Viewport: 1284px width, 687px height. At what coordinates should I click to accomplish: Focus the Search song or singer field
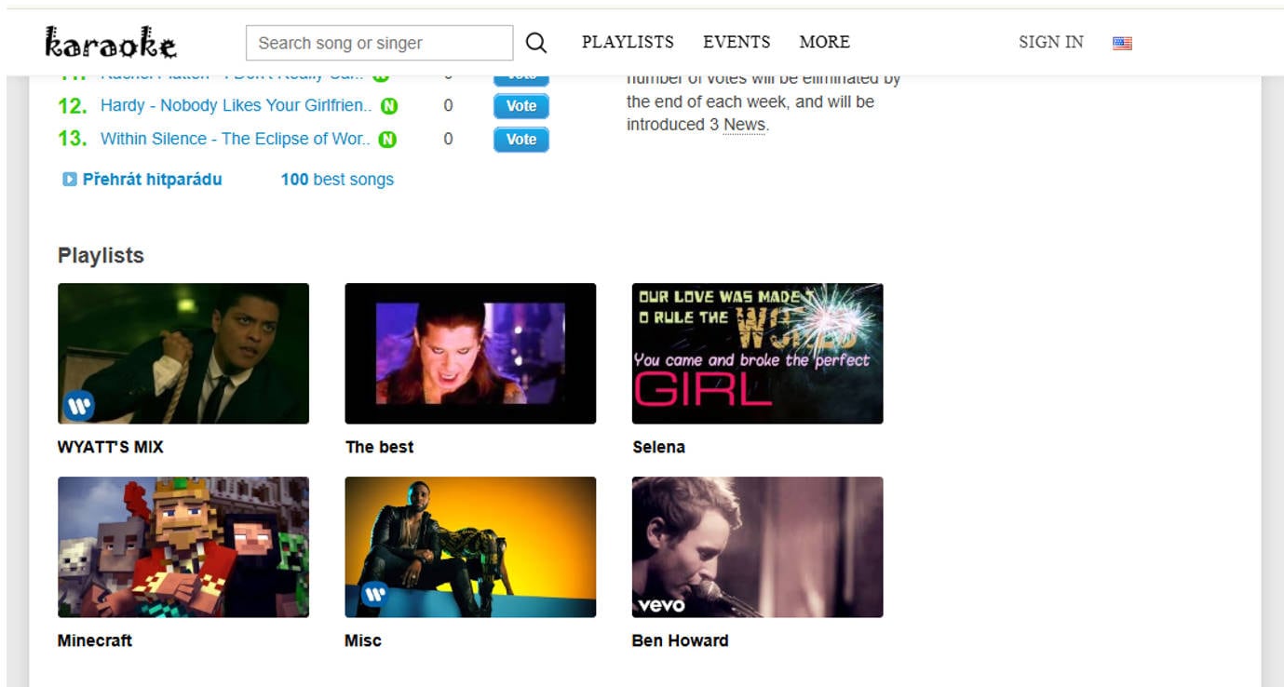point(379,43)
